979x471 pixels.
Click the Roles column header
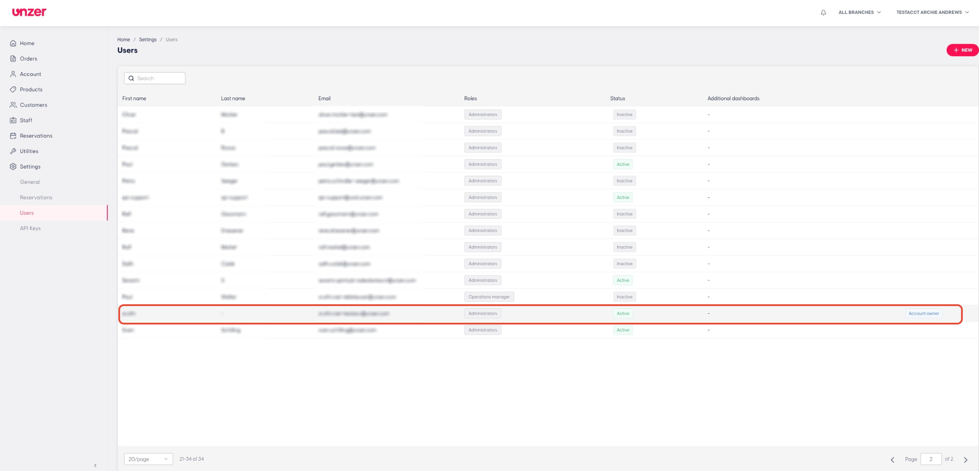tap(471, 98)
